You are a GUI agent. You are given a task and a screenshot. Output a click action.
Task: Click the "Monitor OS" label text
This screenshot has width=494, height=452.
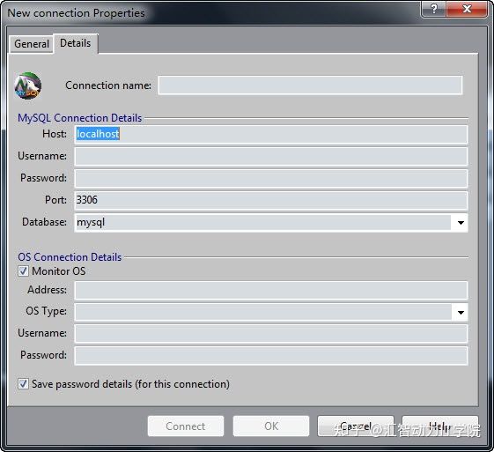[x=59, y=271]
